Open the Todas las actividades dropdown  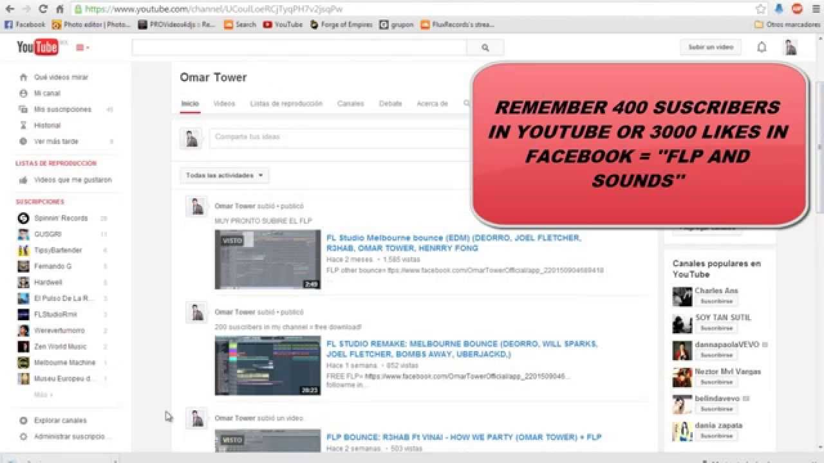coord(224,175)
